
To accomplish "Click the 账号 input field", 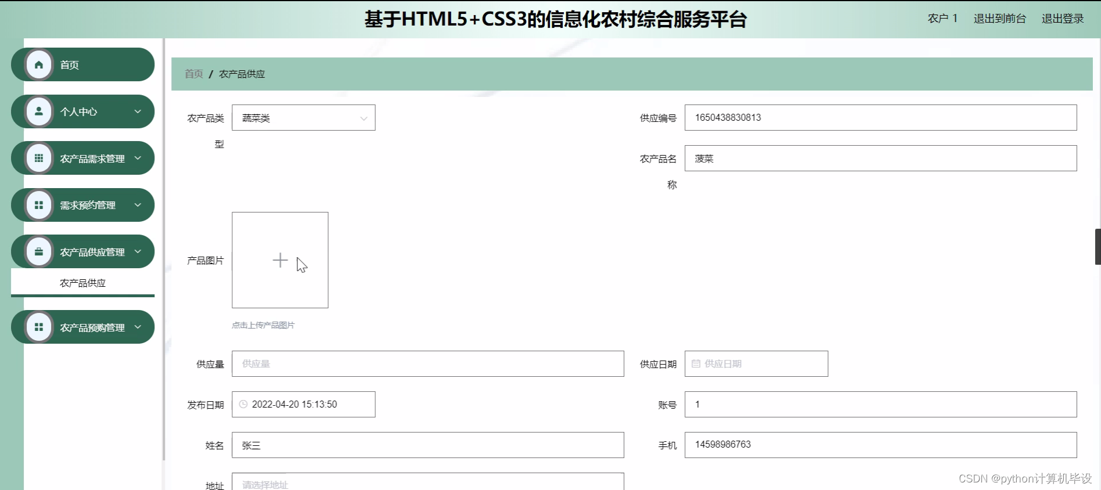I will 880,404.
